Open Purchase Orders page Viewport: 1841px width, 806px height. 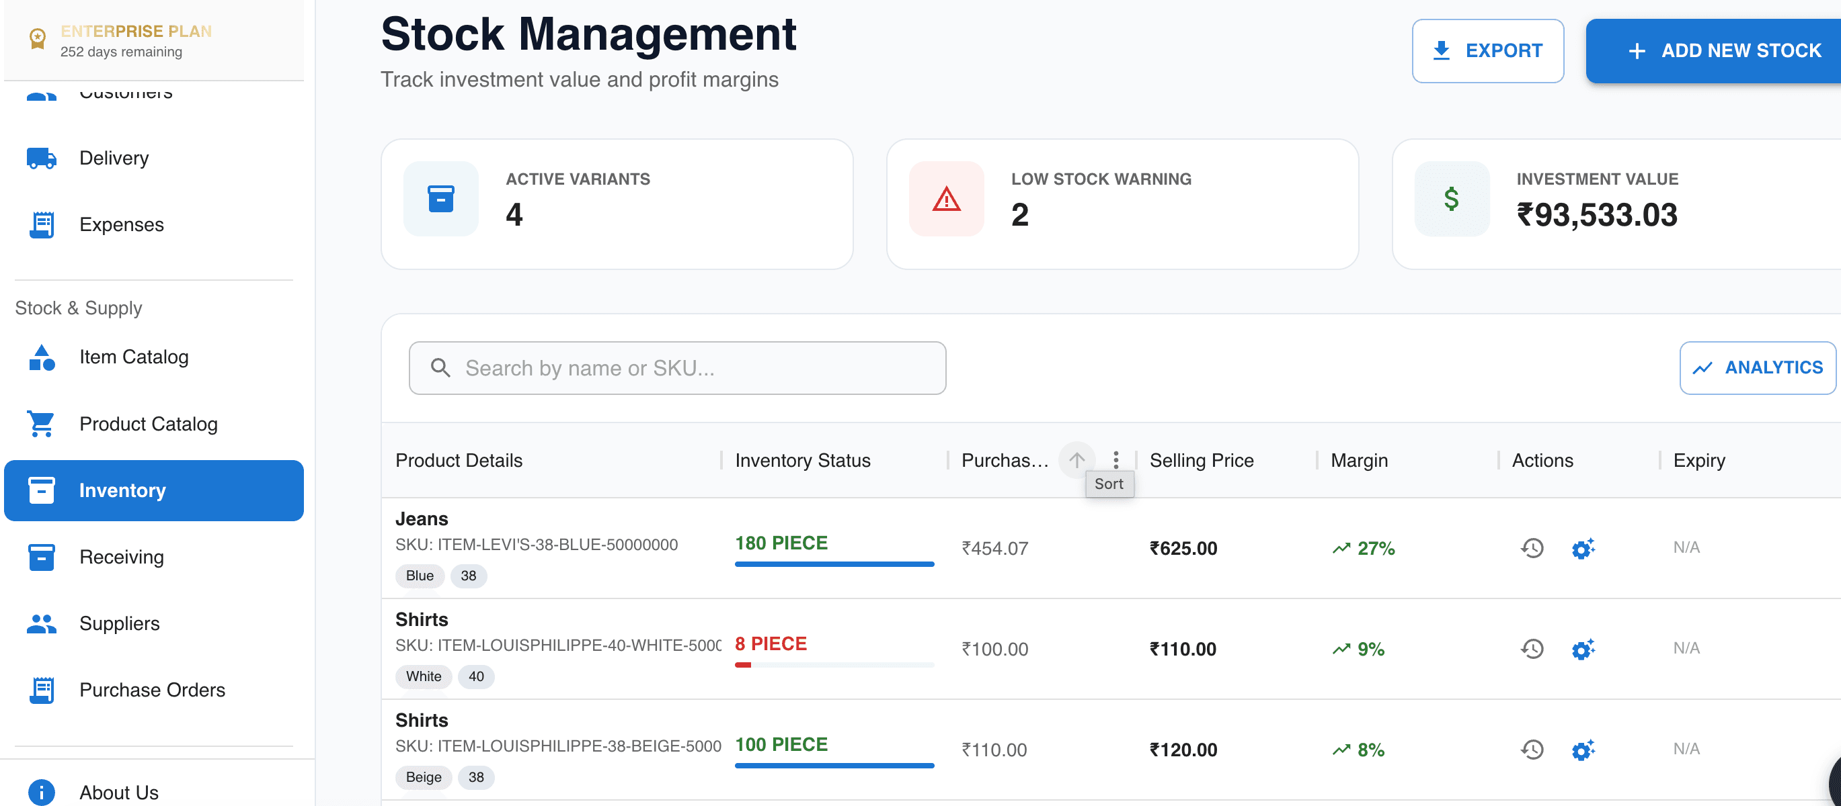click(154, 690)
